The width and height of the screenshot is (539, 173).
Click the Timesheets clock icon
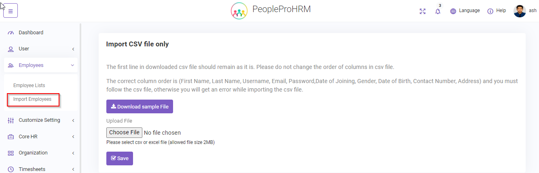point(11,169)
